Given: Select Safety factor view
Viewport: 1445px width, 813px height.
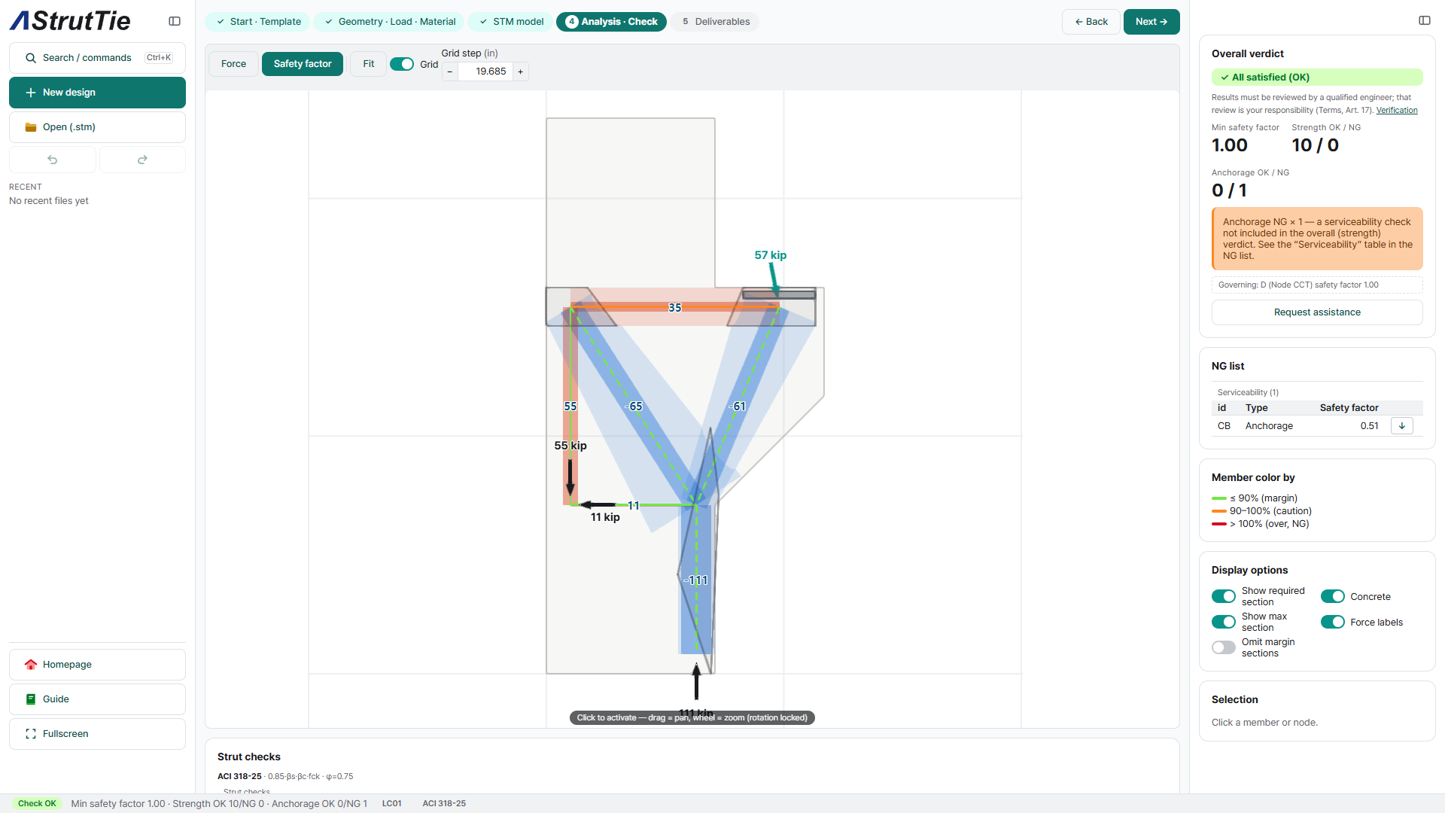Looking at the screenshot, I should (x=303, y=64).
